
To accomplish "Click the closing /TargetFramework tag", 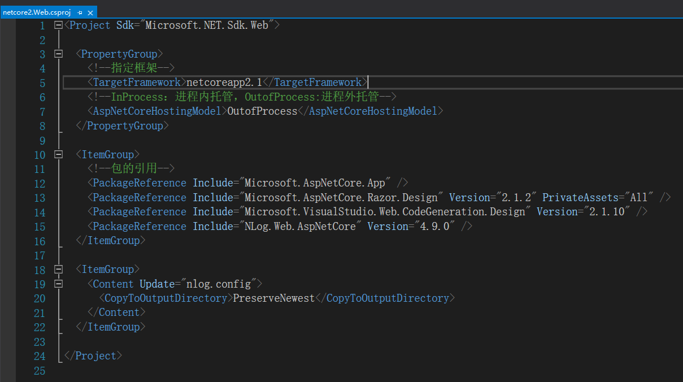I will tap(315, 83).
